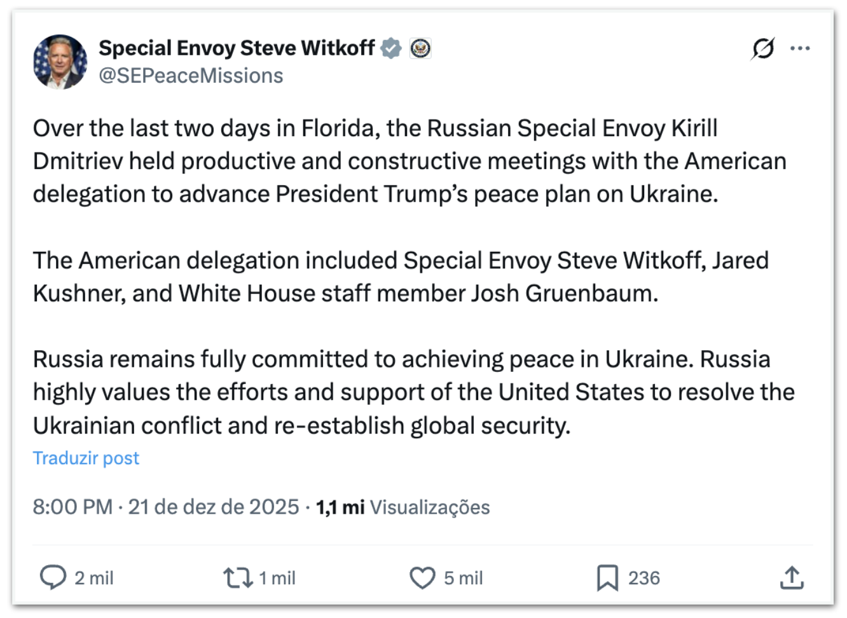
Task: Like the post with the heart icon
Action: click(x=422, y=577)
